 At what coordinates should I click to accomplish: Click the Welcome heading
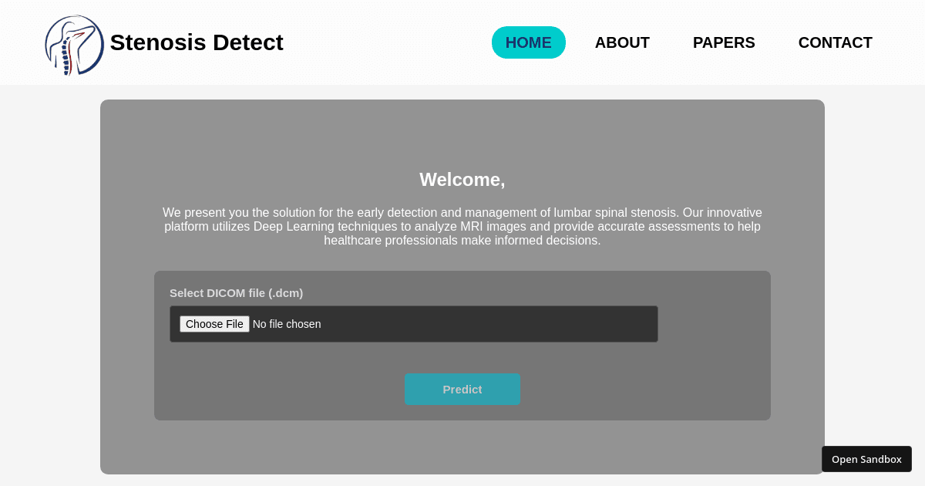click(462, 179)
